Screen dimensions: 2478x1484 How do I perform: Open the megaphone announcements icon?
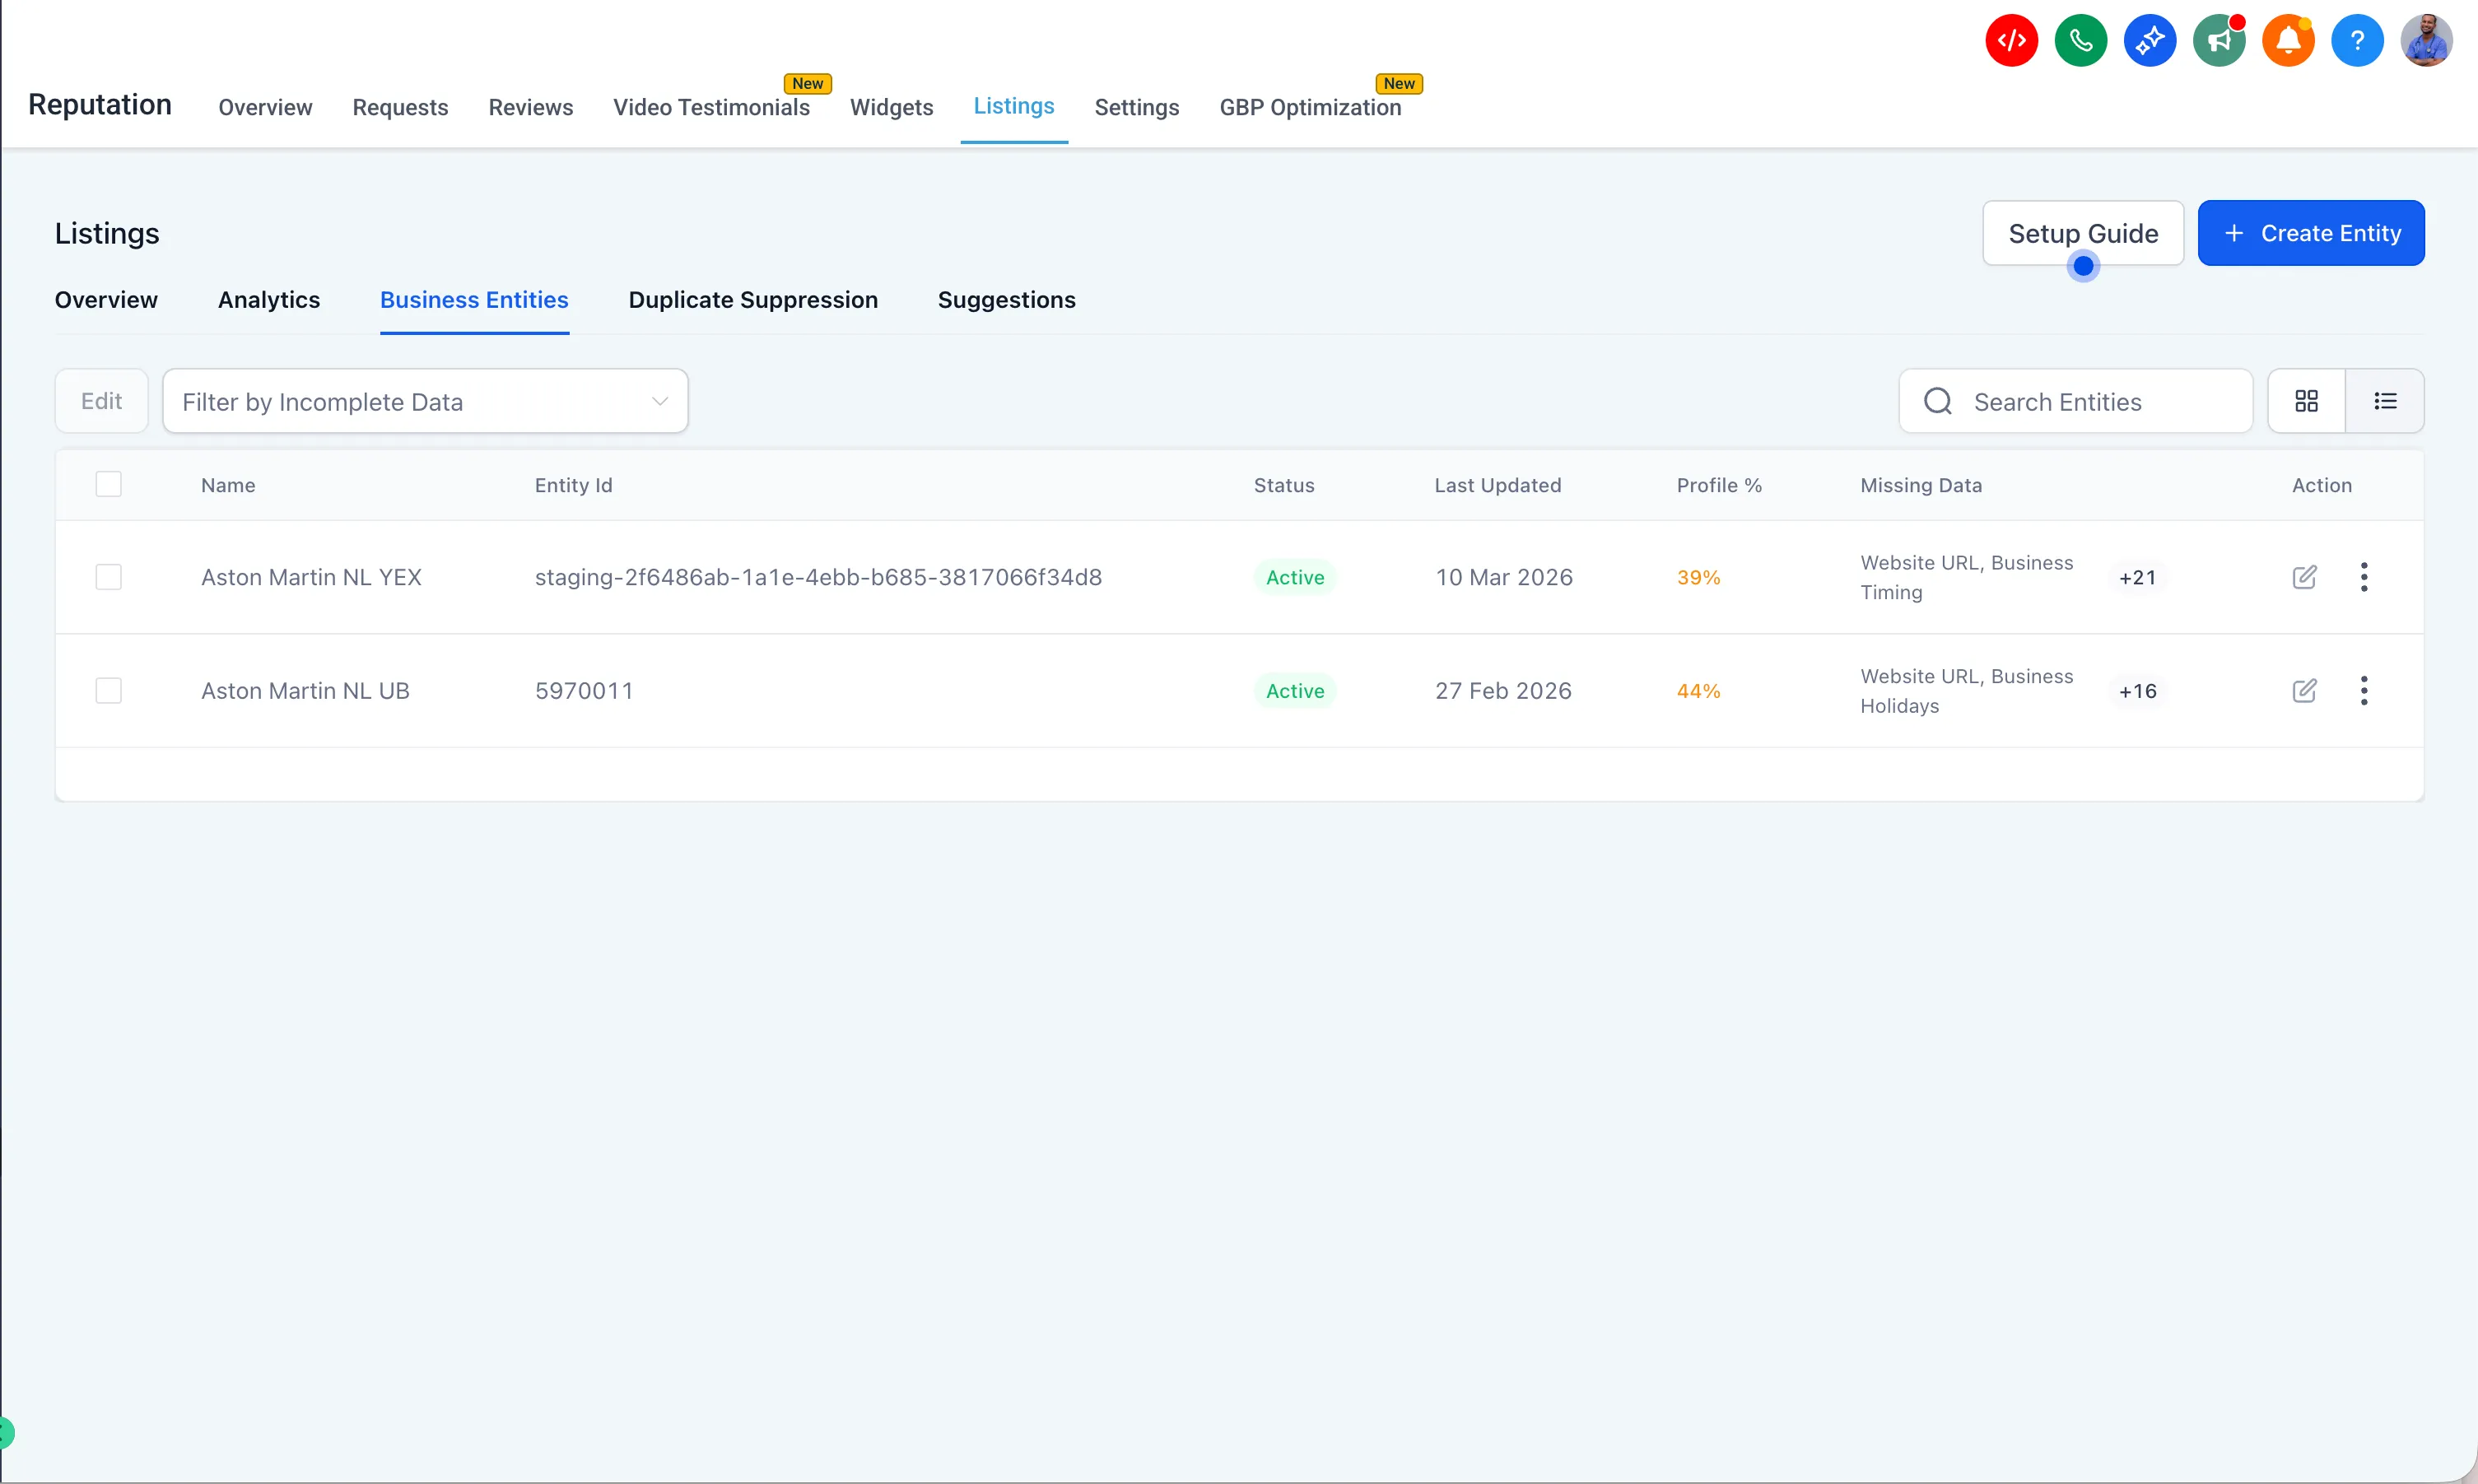(x=2218, y=41)
